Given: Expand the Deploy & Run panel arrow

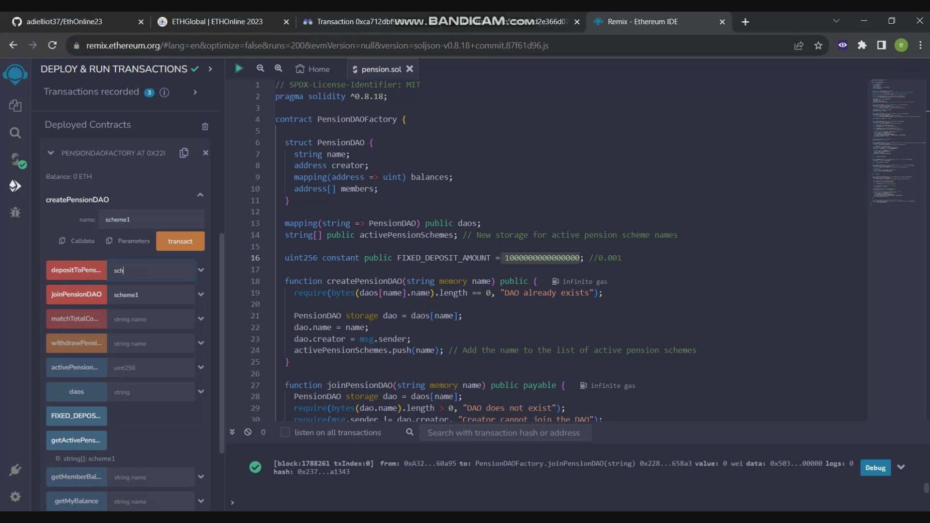Looking at the screenshot, I should point(210,69).
